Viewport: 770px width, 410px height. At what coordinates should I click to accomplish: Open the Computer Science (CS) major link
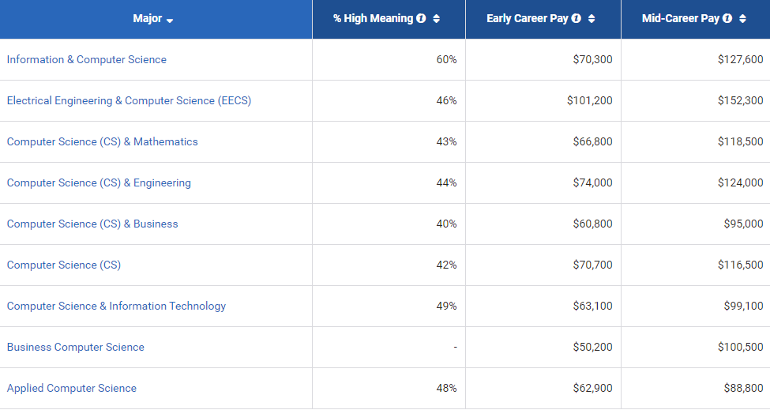(64, 265)
